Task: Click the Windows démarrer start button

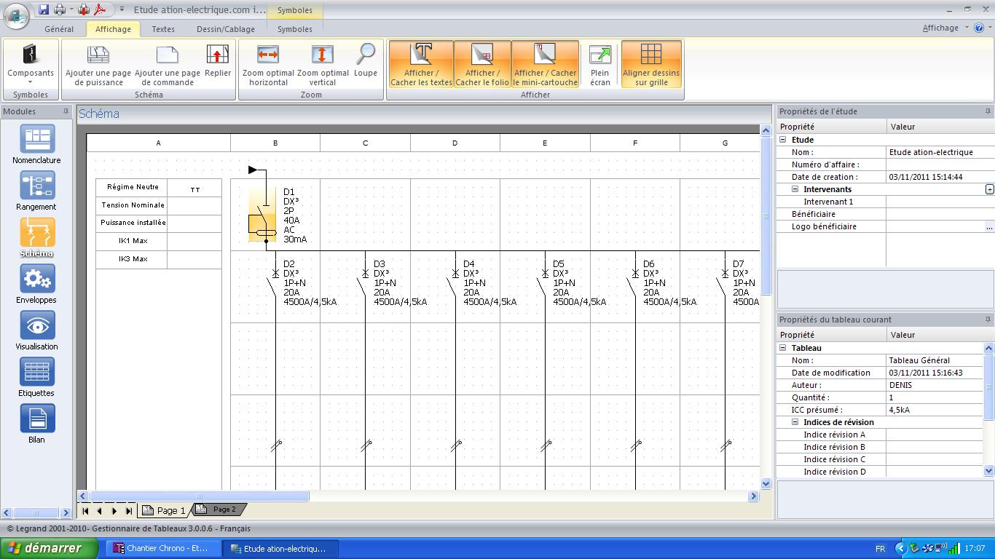Action: point(49,548)
